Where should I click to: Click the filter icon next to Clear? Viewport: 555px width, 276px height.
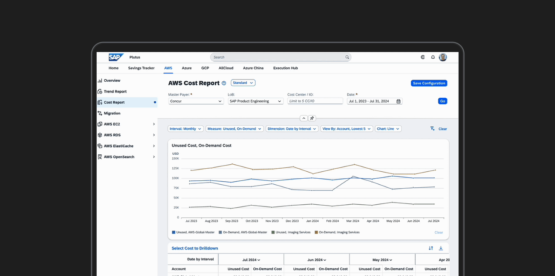(x=432, y=129)
